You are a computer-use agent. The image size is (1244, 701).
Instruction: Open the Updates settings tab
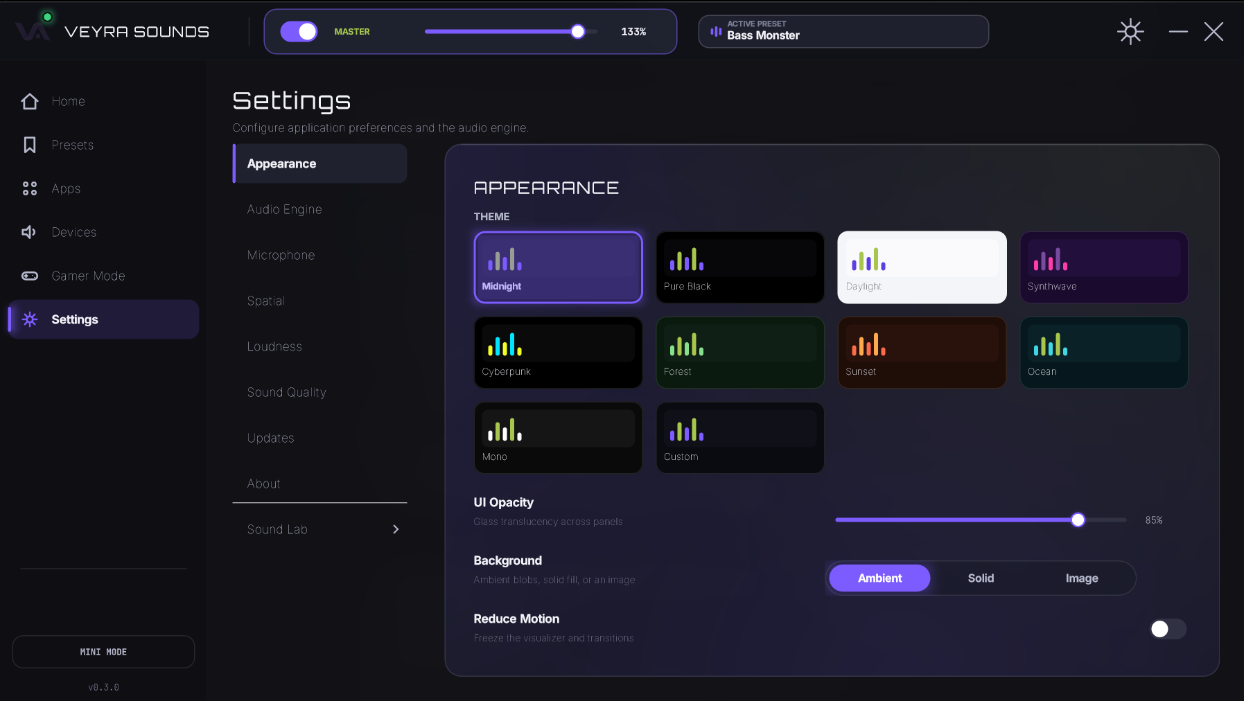319,438
